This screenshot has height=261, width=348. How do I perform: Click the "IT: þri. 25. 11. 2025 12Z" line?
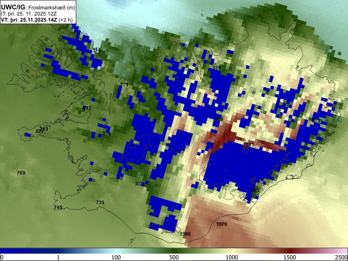(x=29, y=14)
